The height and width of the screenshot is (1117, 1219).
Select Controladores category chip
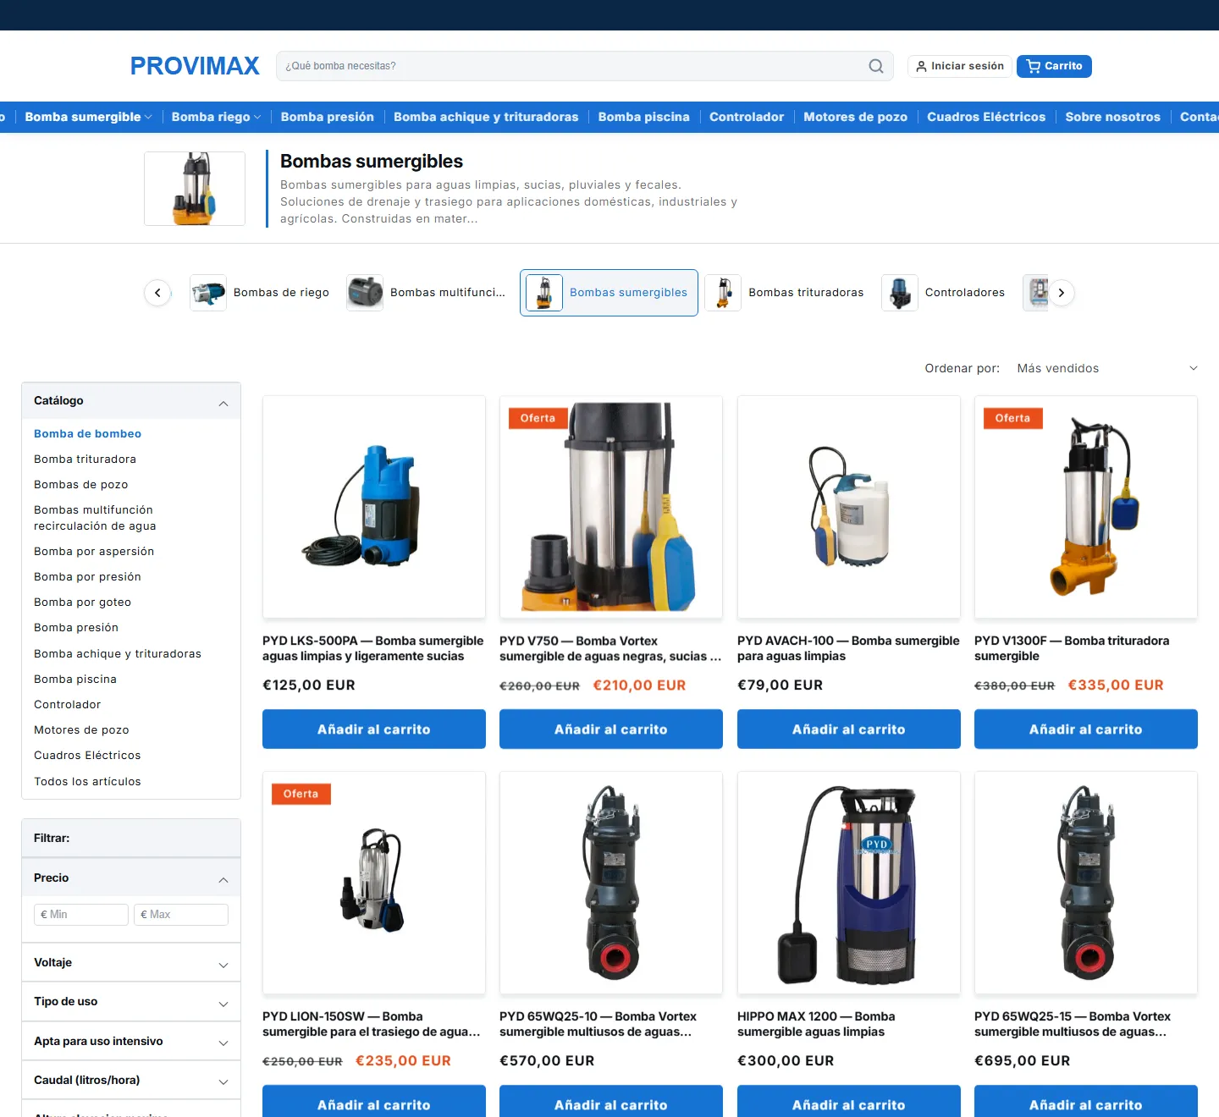943,293
